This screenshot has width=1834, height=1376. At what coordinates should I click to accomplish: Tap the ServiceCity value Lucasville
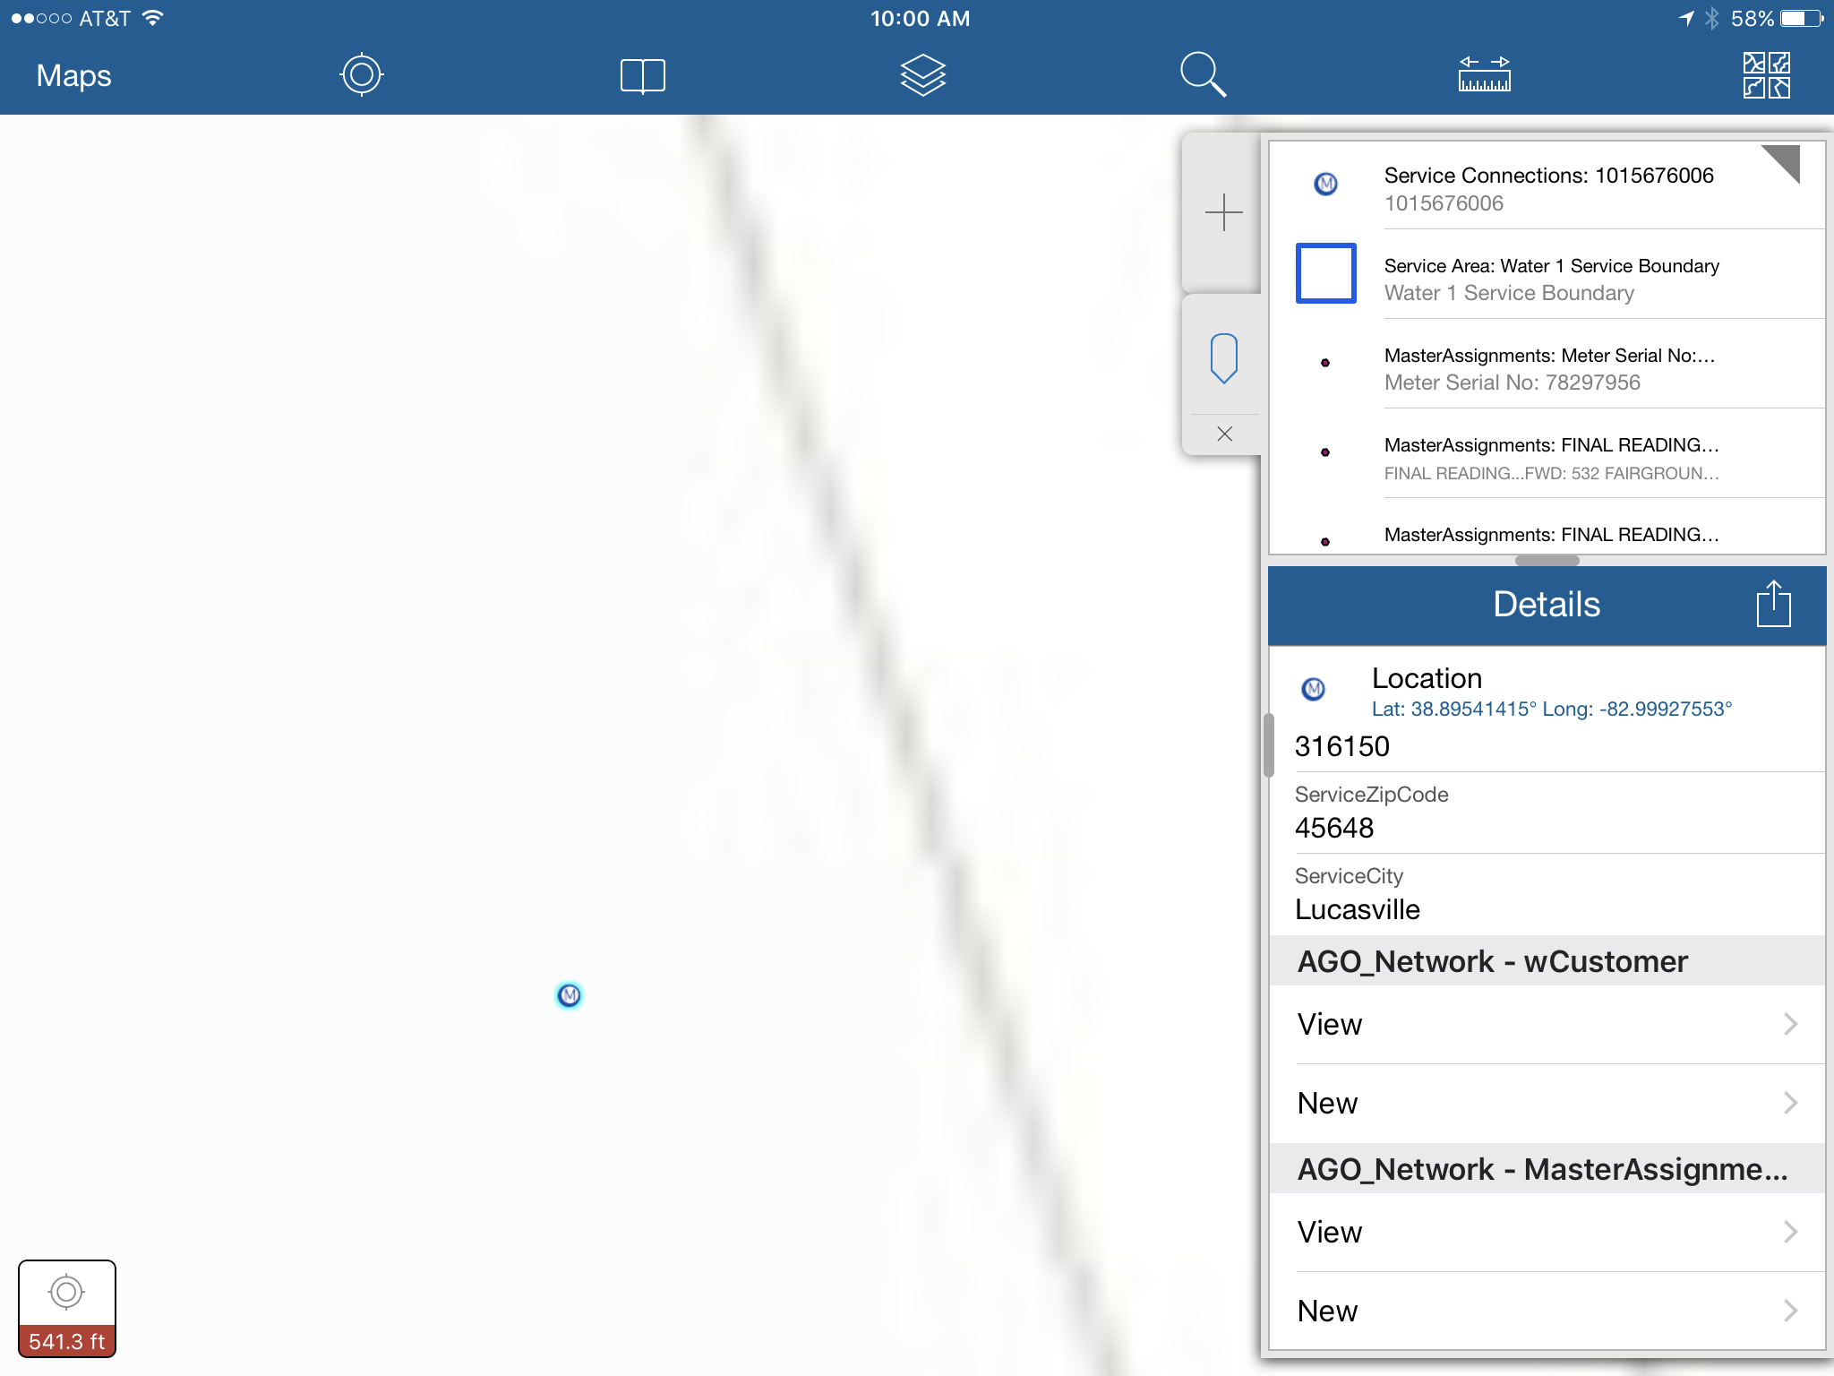pyautogui.click(x=1357, y=909)
